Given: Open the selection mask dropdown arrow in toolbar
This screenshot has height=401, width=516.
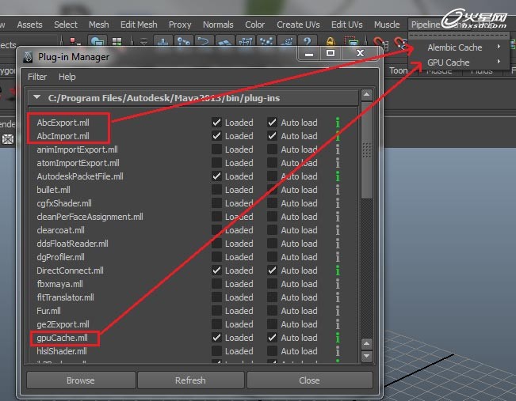Looking at the screenshot, I should [x=143, y=41].
